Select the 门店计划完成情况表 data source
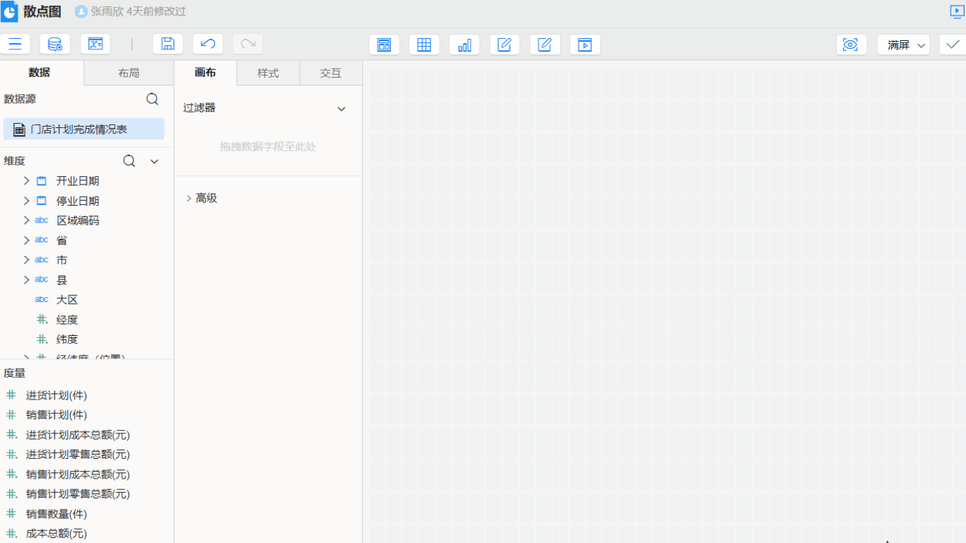The width and height of the screenshot is (966, 543). [78, 129]
